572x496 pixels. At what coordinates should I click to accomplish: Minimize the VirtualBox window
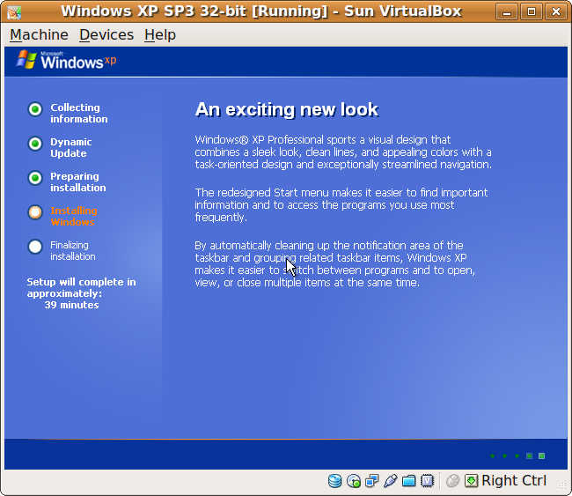507,12
